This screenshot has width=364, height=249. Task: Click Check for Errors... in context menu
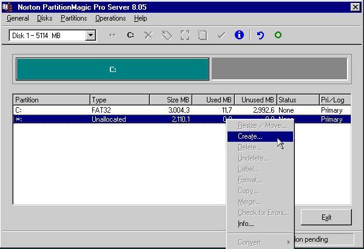pos(260,213)
